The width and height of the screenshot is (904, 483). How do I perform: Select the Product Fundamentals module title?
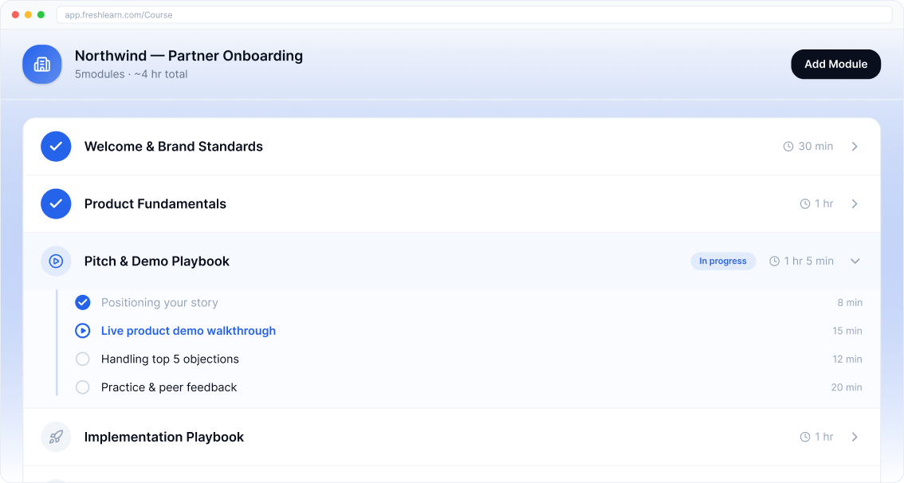155,203
